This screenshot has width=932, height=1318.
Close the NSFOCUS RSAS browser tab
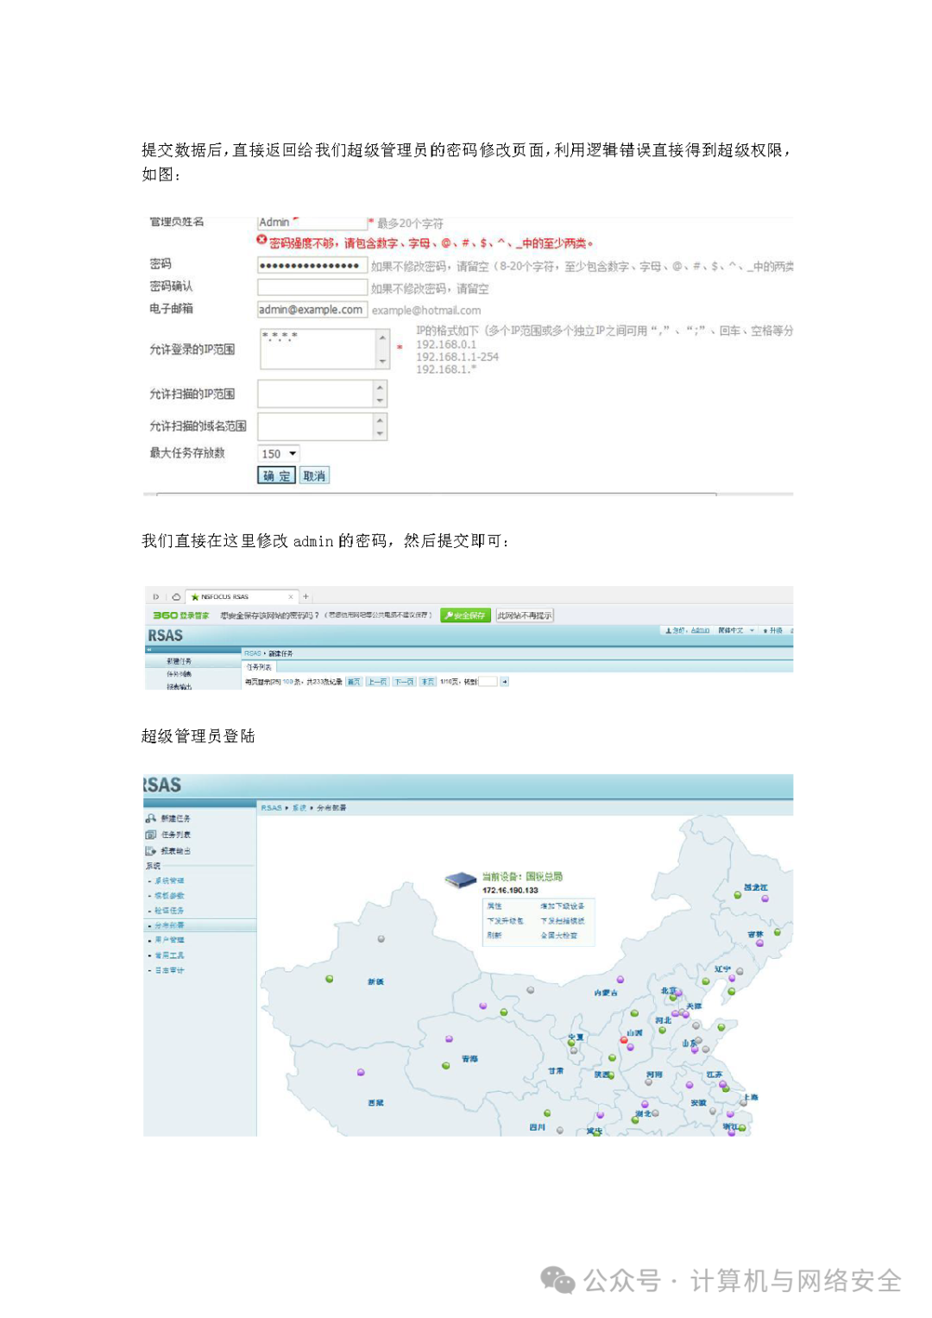pos(291,596)
